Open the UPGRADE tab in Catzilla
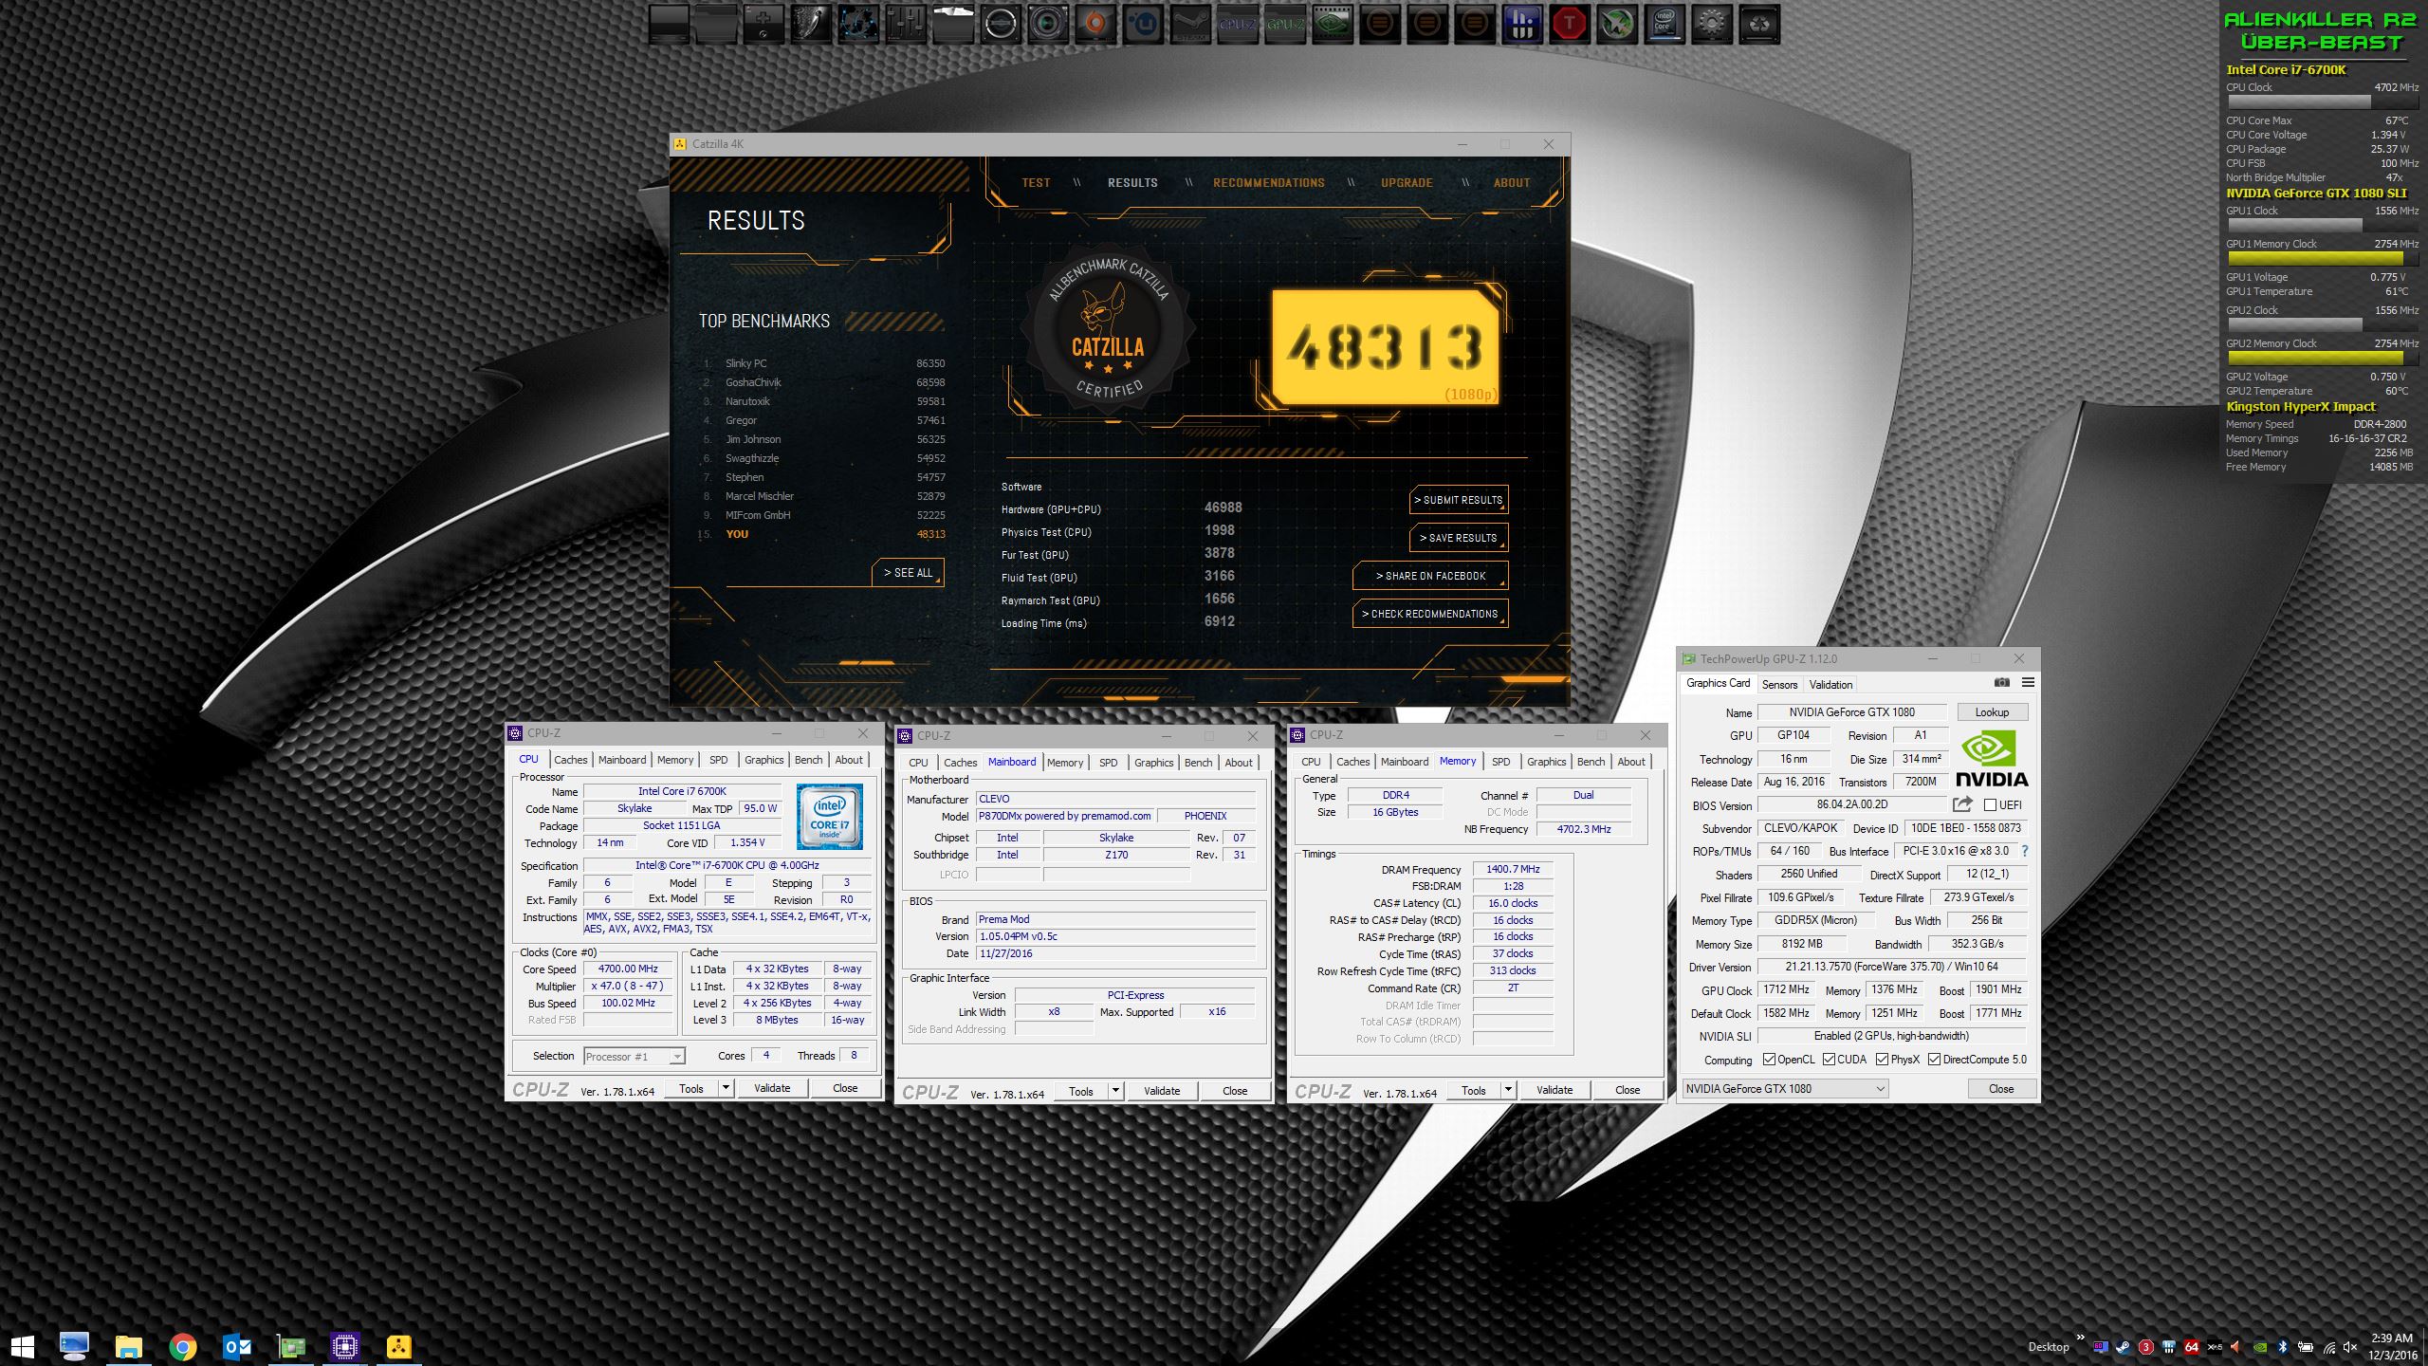Viewport: 2428px width, 1366px height. [1407, 183]
